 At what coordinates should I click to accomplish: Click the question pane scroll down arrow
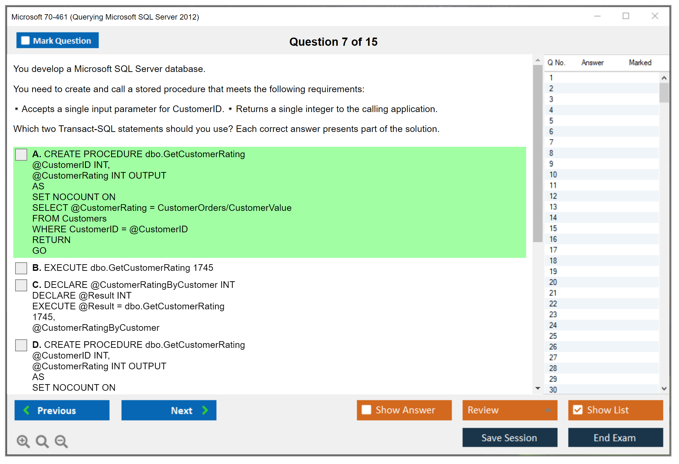tap(538, 388)
